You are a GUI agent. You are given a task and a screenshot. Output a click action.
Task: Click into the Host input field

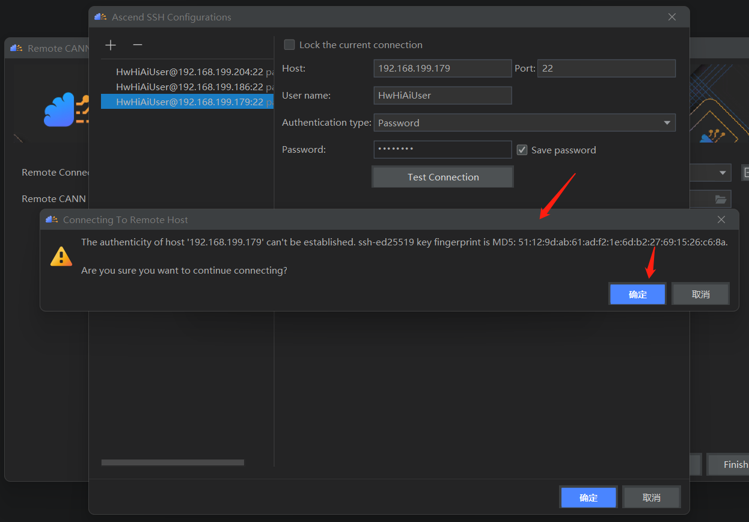click(442, 69)
